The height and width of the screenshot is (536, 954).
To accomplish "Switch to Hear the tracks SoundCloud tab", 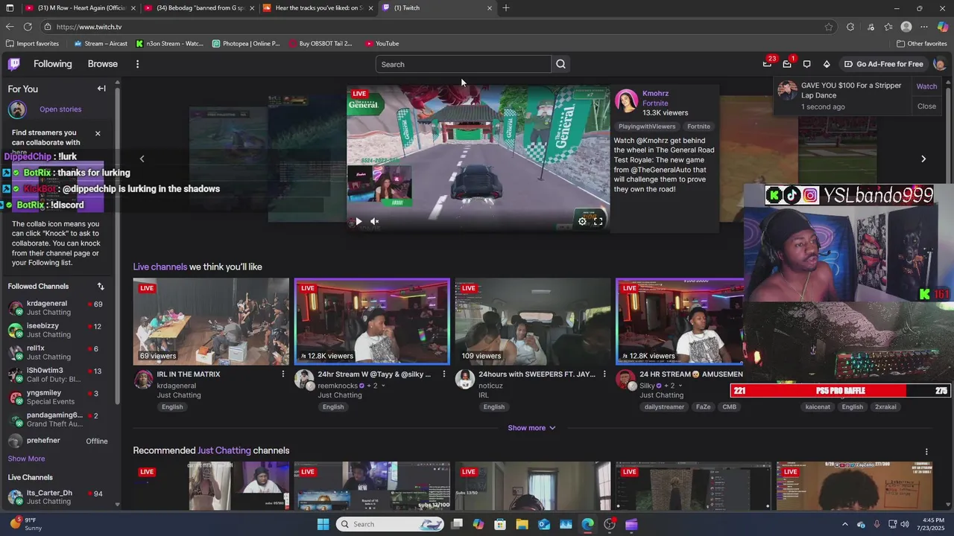I will pyautogui.click(x=318, y=7).
